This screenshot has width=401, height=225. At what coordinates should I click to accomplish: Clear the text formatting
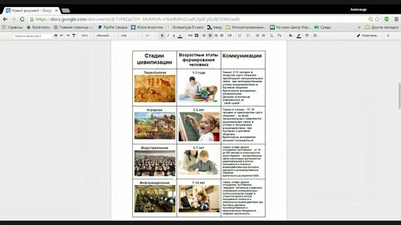click(271, 36)
